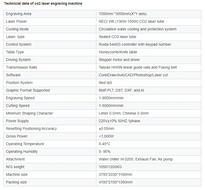
Task: Select the Red dot value cell
Action: point(149,83)
